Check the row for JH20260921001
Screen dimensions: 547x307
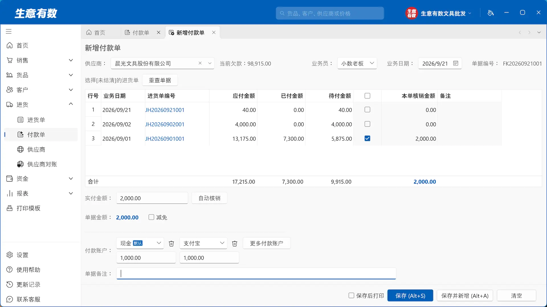point(368,110)
